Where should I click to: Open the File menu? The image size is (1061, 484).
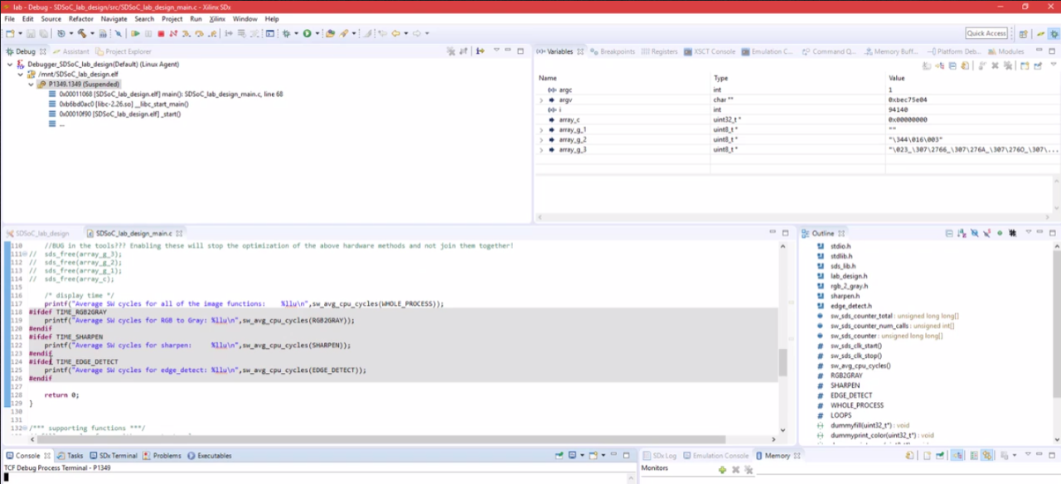[x=10, y=18]
